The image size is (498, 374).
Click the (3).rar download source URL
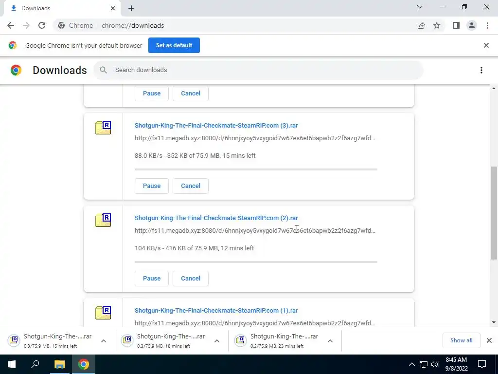click(x=255, y=138)
